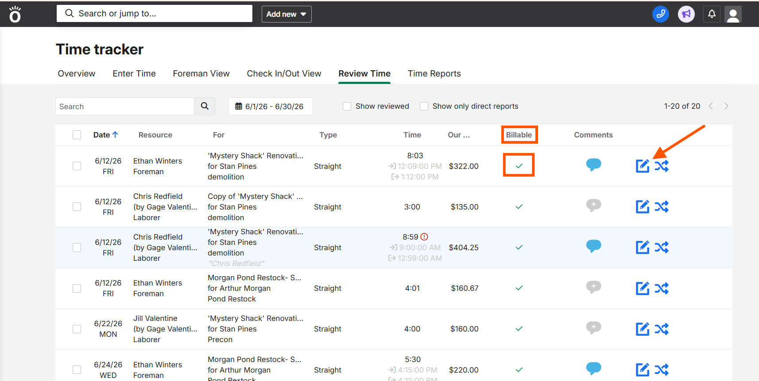
Task: Check the select-all checkbox in table header
Action: pos(77,135)
